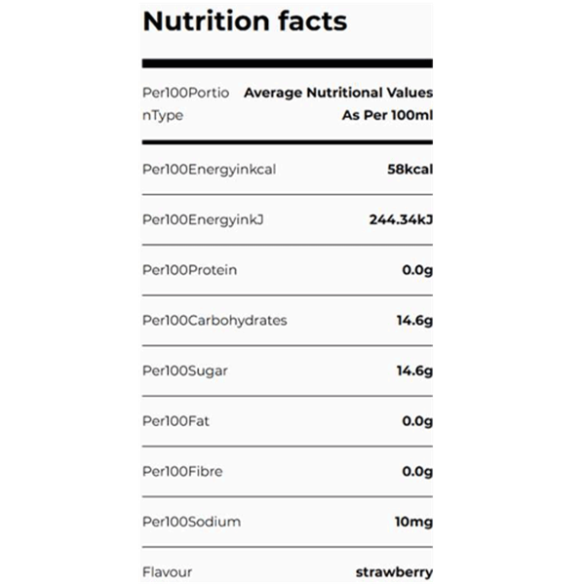Screen dimensions: 585x585
Task: Click the strawberry flavour value
Action: pos(394,572)
